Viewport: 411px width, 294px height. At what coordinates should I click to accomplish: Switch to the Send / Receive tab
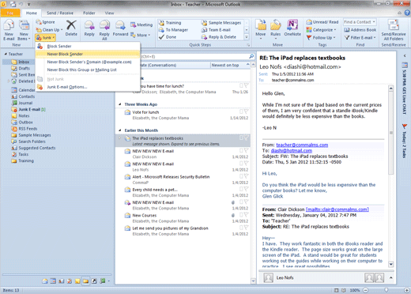(x=60, y=13)
